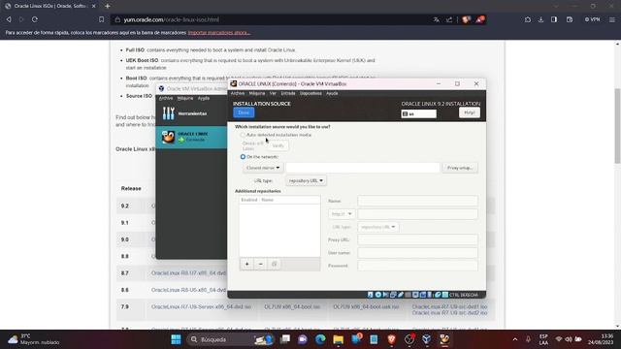Open Windows Start menu
This screenshot has width=621, height=349.
(x=176, y=339)
